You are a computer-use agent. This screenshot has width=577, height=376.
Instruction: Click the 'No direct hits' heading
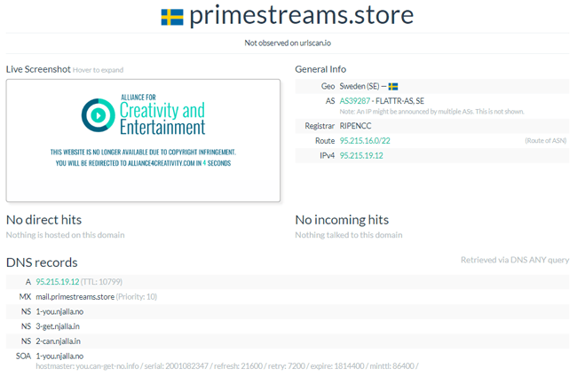43,220
